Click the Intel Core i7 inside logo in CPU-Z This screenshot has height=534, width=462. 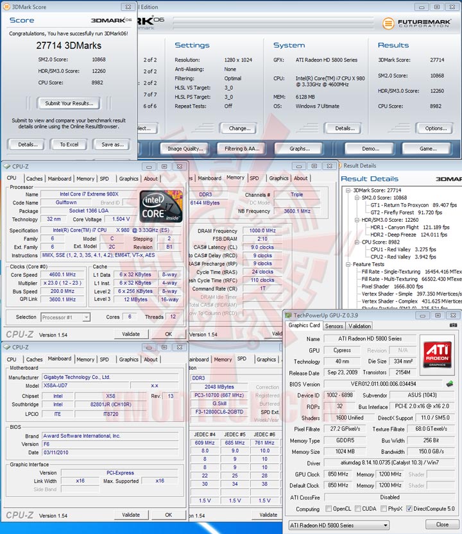point(161,206)
